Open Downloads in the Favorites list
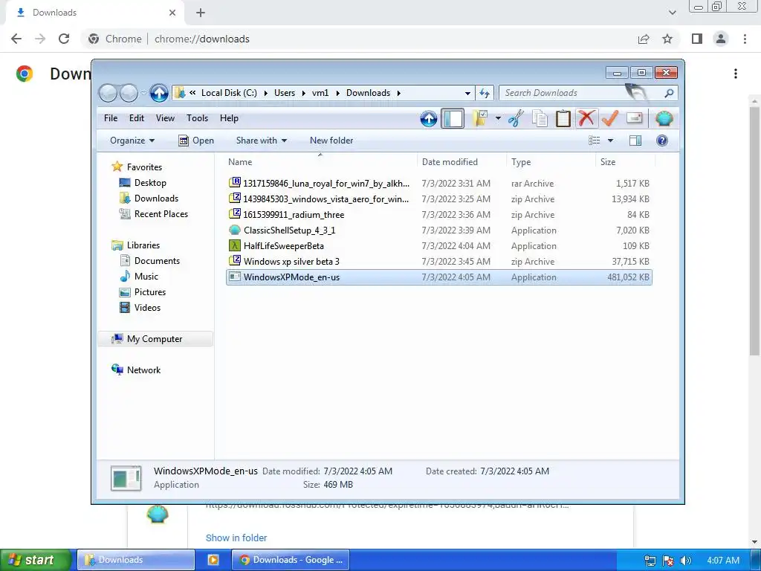Viewport: 761px width, 571px height. click(x=149, y=198)
